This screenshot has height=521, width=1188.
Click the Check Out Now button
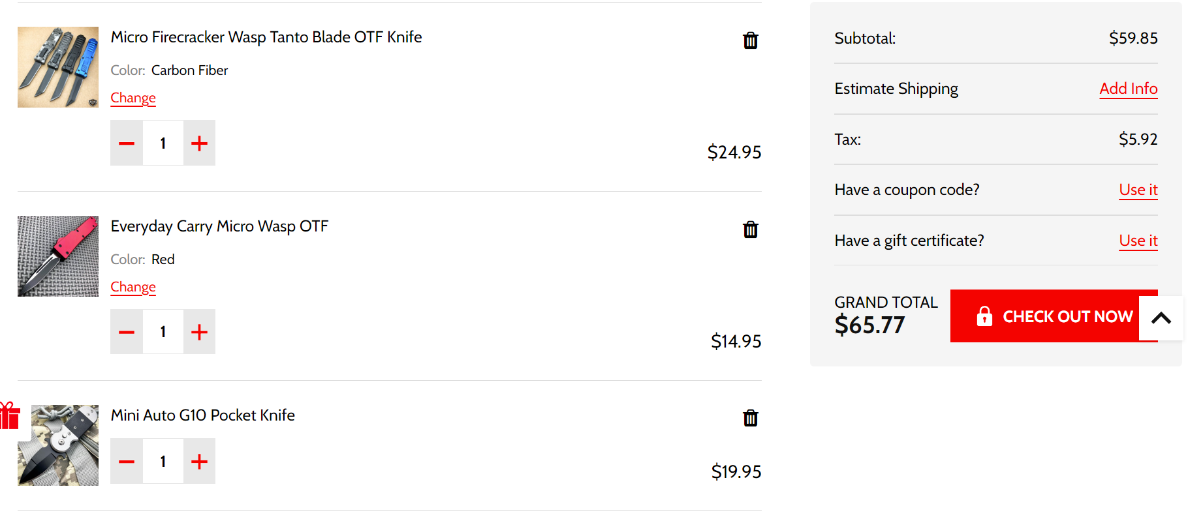(x=1054, y=316)
